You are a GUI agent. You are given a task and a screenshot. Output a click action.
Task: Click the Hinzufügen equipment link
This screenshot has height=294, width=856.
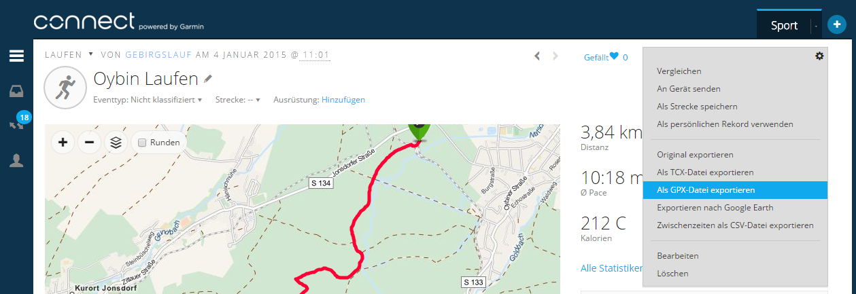click(343, 100)
